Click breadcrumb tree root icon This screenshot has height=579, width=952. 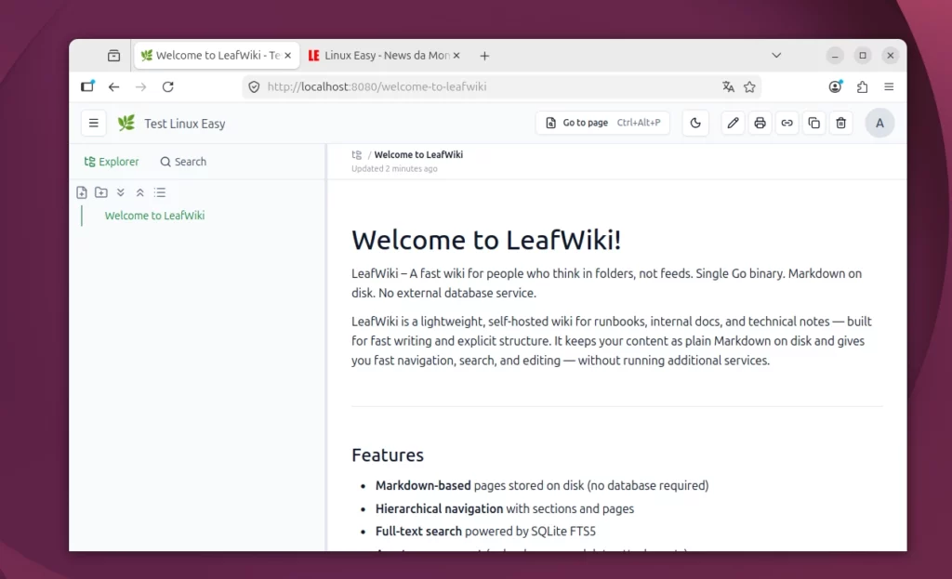(357, 155)
